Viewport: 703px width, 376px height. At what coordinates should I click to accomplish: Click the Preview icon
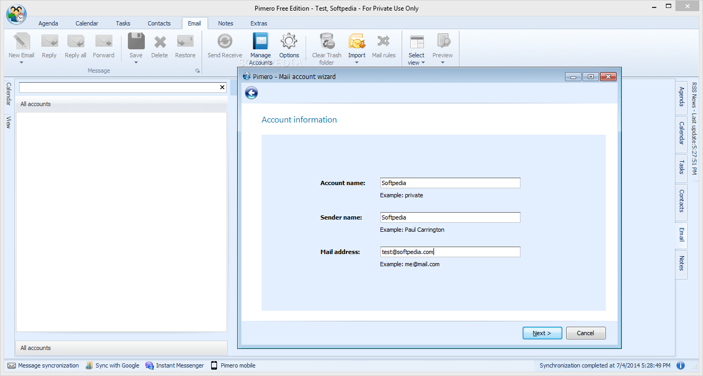click(x=443, y=41)
